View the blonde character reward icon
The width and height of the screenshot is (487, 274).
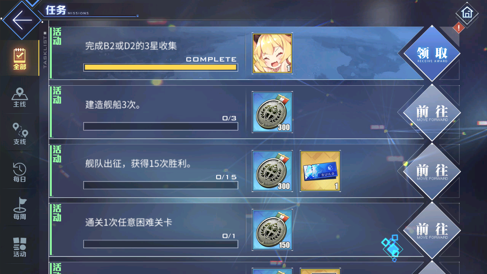click(272, 53)
